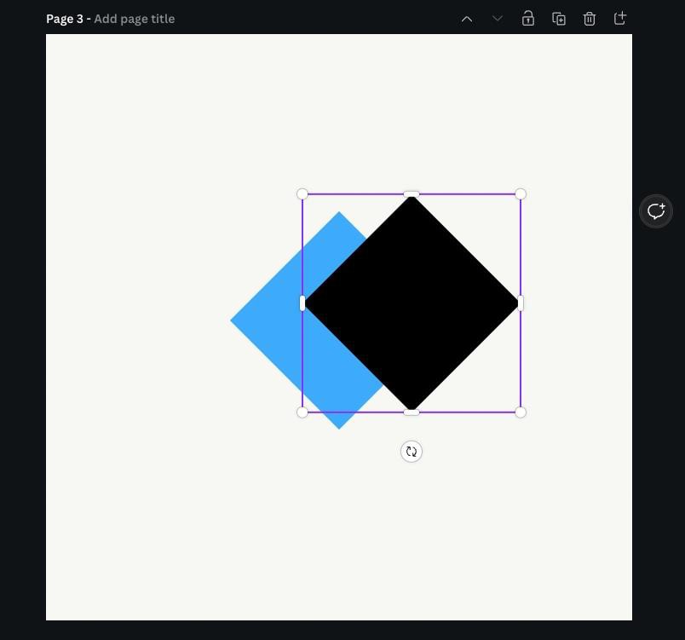
Task: Duplicate Page 3
Action: pyautogui.click(x=559, y=19)
